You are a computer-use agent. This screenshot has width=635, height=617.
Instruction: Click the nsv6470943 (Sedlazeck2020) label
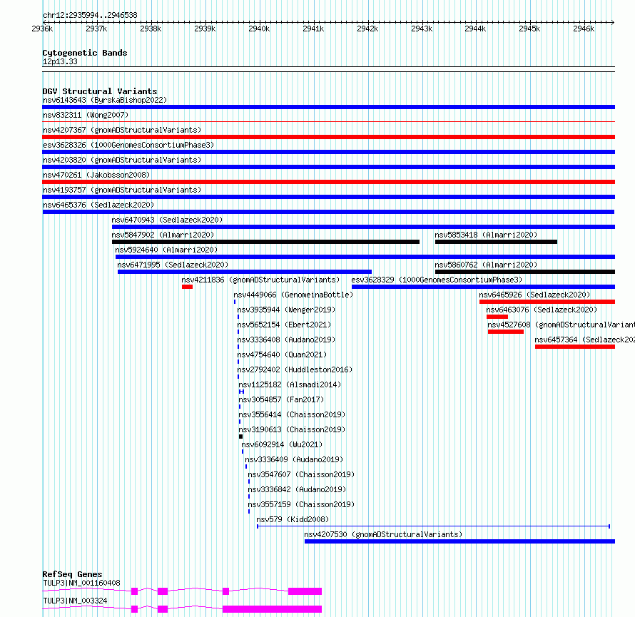pyautogui.click(x=167, y=220)
